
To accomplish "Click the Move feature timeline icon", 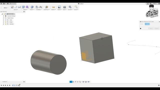I will click(x=17, y=85).
